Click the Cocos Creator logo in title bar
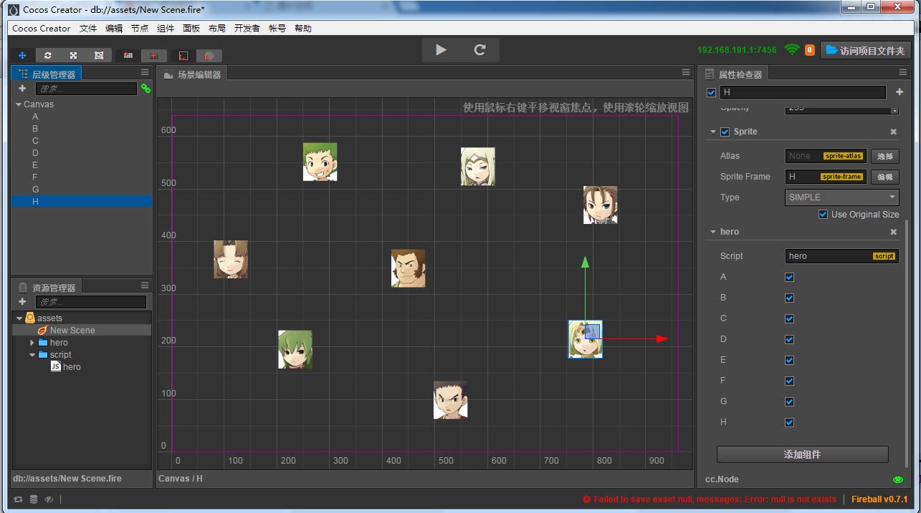This screenshot has height=513, width=921. (14, 9)
